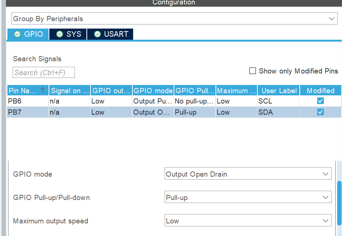The height and width of the screenshot is (236, 342).
Task: Click the green check icon on SYS tab
Action: (x=59, y=34)
